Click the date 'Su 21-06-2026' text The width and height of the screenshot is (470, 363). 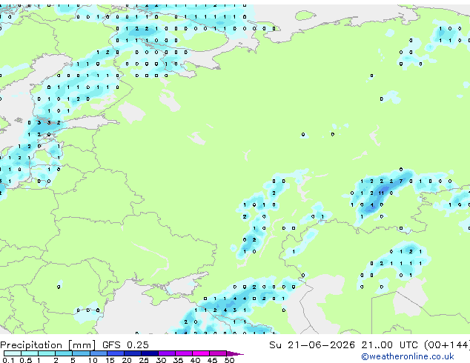[312, 344]
